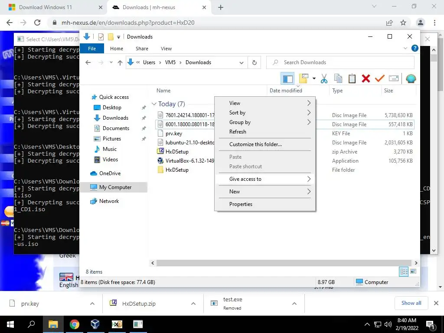Image resolution: width=444 pixels, height=333 pixels.
Task: Open the prv.key download options chevron
Action: click(92, 304)
